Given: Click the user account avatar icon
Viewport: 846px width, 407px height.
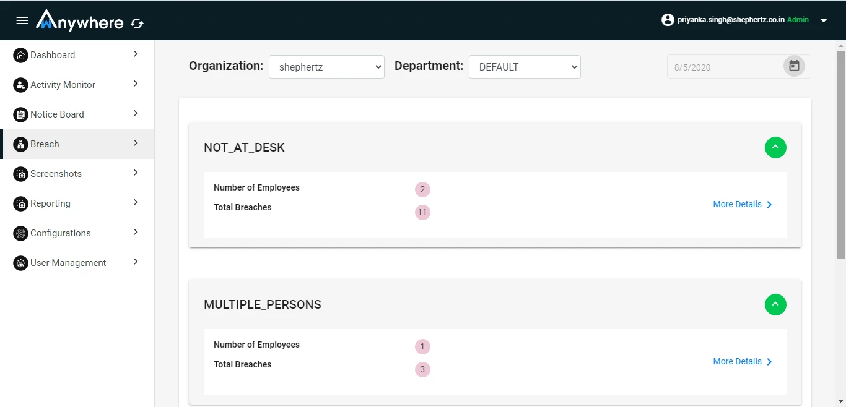Looking at the screenshot, I should (x=668, y=20).
